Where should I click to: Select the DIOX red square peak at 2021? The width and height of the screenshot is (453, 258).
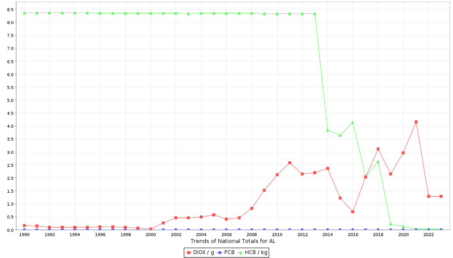pyautogui.click(x=416, y=122)
